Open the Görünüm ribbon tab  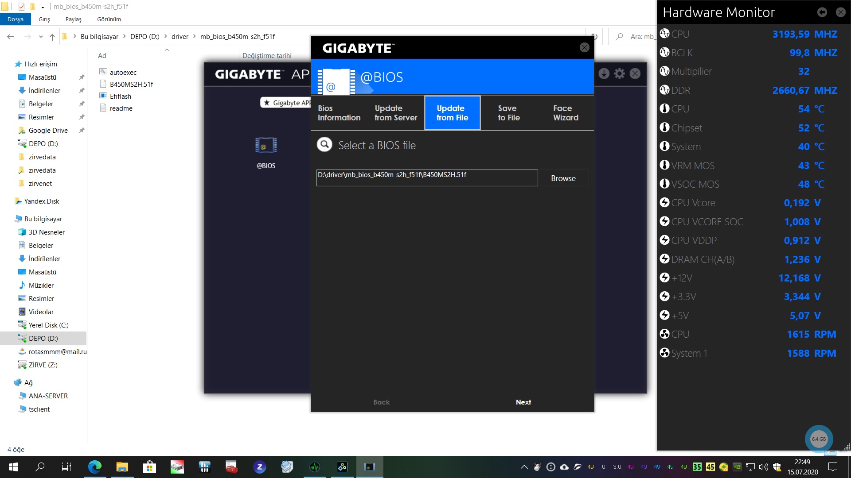[x=109, y=19]
